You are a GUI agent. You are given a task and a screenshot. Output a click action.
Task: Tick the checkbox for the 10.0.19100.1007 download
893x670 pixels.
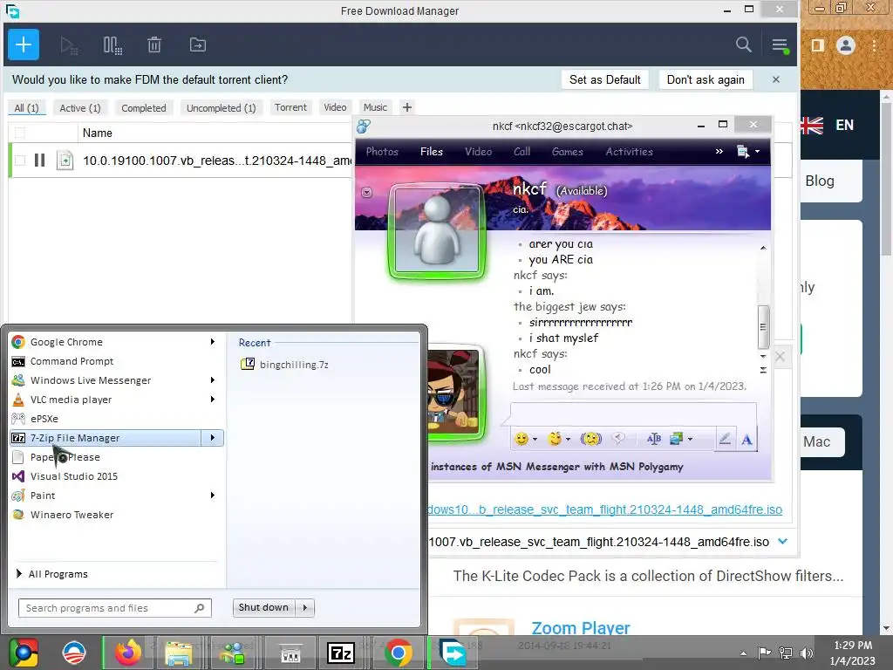coord(20,161)
